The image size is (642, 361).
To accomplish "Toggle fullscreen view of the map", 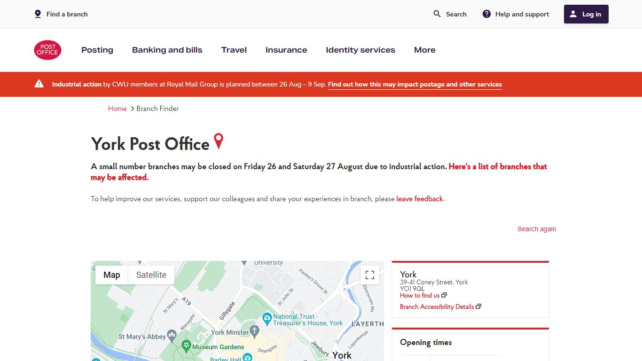I will tap(370, 275).
